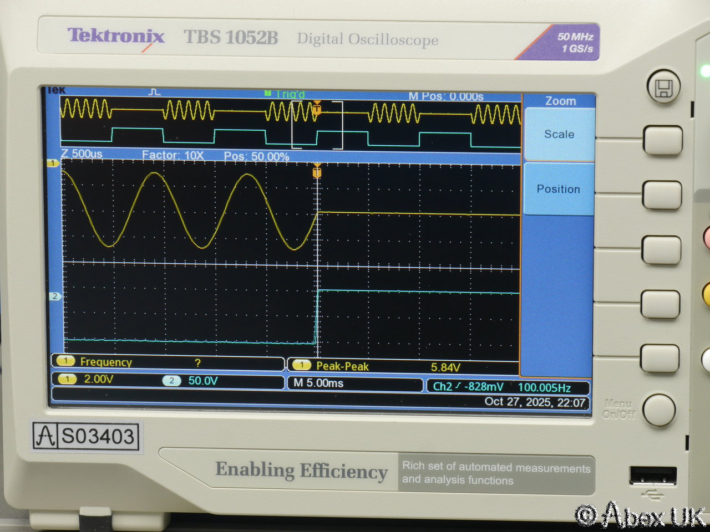710x532 pixels.
Task: Click the pulse icon at top of display
Action: pos(155,92)
